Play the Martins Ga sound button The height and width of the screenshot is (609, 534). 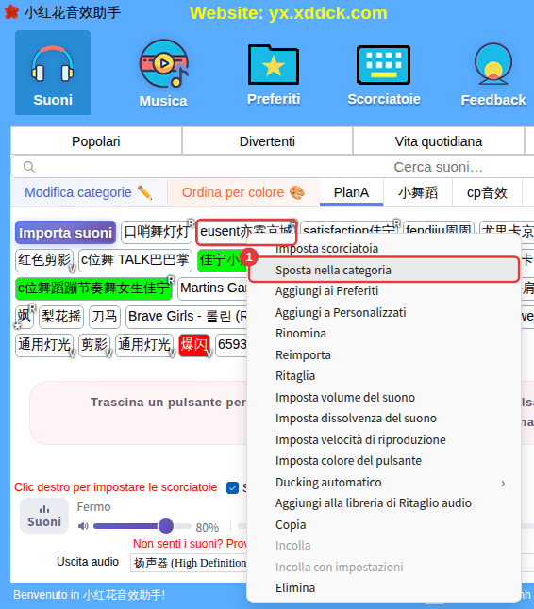tap(212, 288)
